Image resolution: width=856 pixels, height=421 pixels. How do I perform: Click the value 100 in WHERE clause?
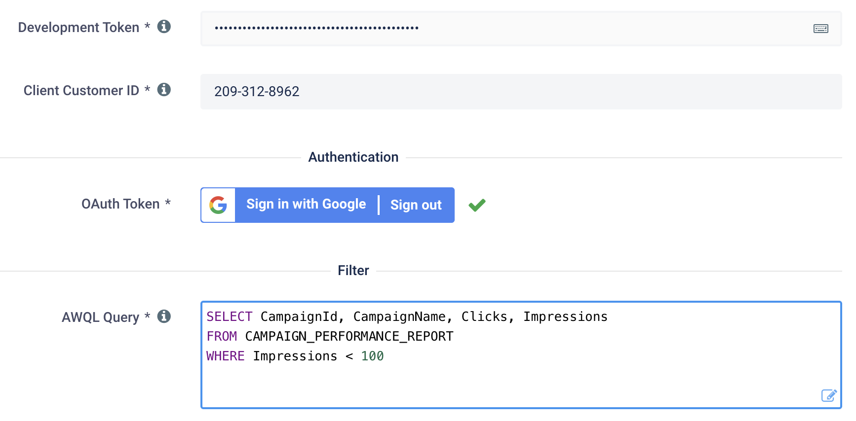372,356
